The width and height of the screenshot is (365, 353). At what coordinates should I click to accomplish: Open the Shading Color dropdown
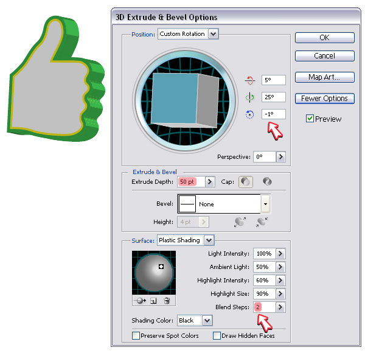coord(207,320)
